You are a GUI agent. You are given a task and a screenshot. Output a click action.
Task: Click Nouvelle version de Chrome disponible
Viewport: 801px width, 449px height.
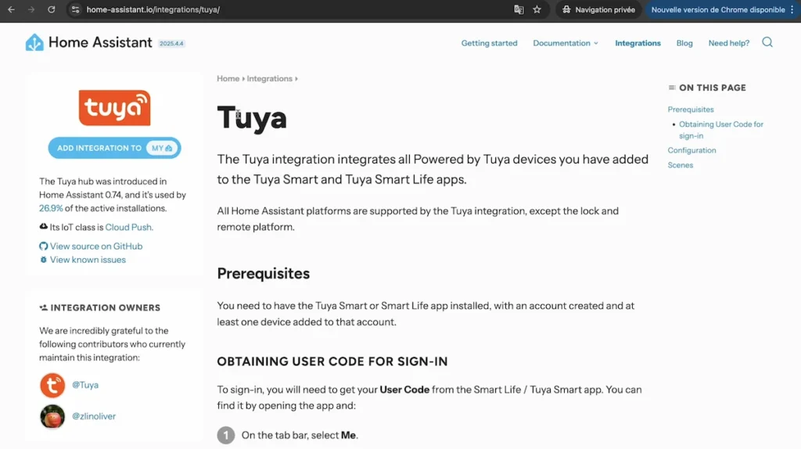[x=718, y=9]
